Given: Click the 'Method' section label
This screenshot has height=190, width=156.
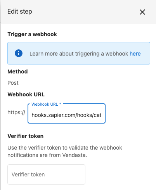Looking at the screenshot, I should (x=17, y=71).
